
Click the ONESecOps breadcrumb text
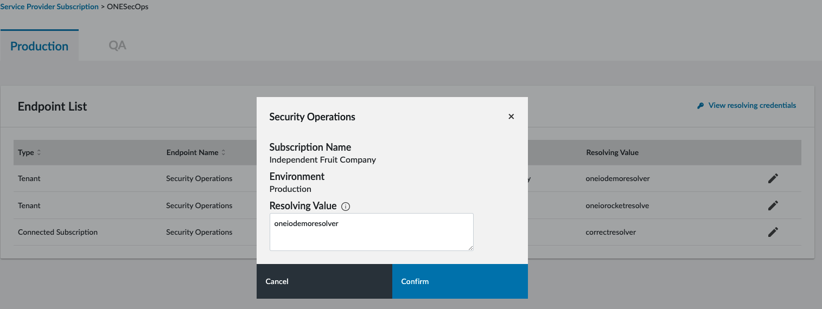[x=128, y=7]
